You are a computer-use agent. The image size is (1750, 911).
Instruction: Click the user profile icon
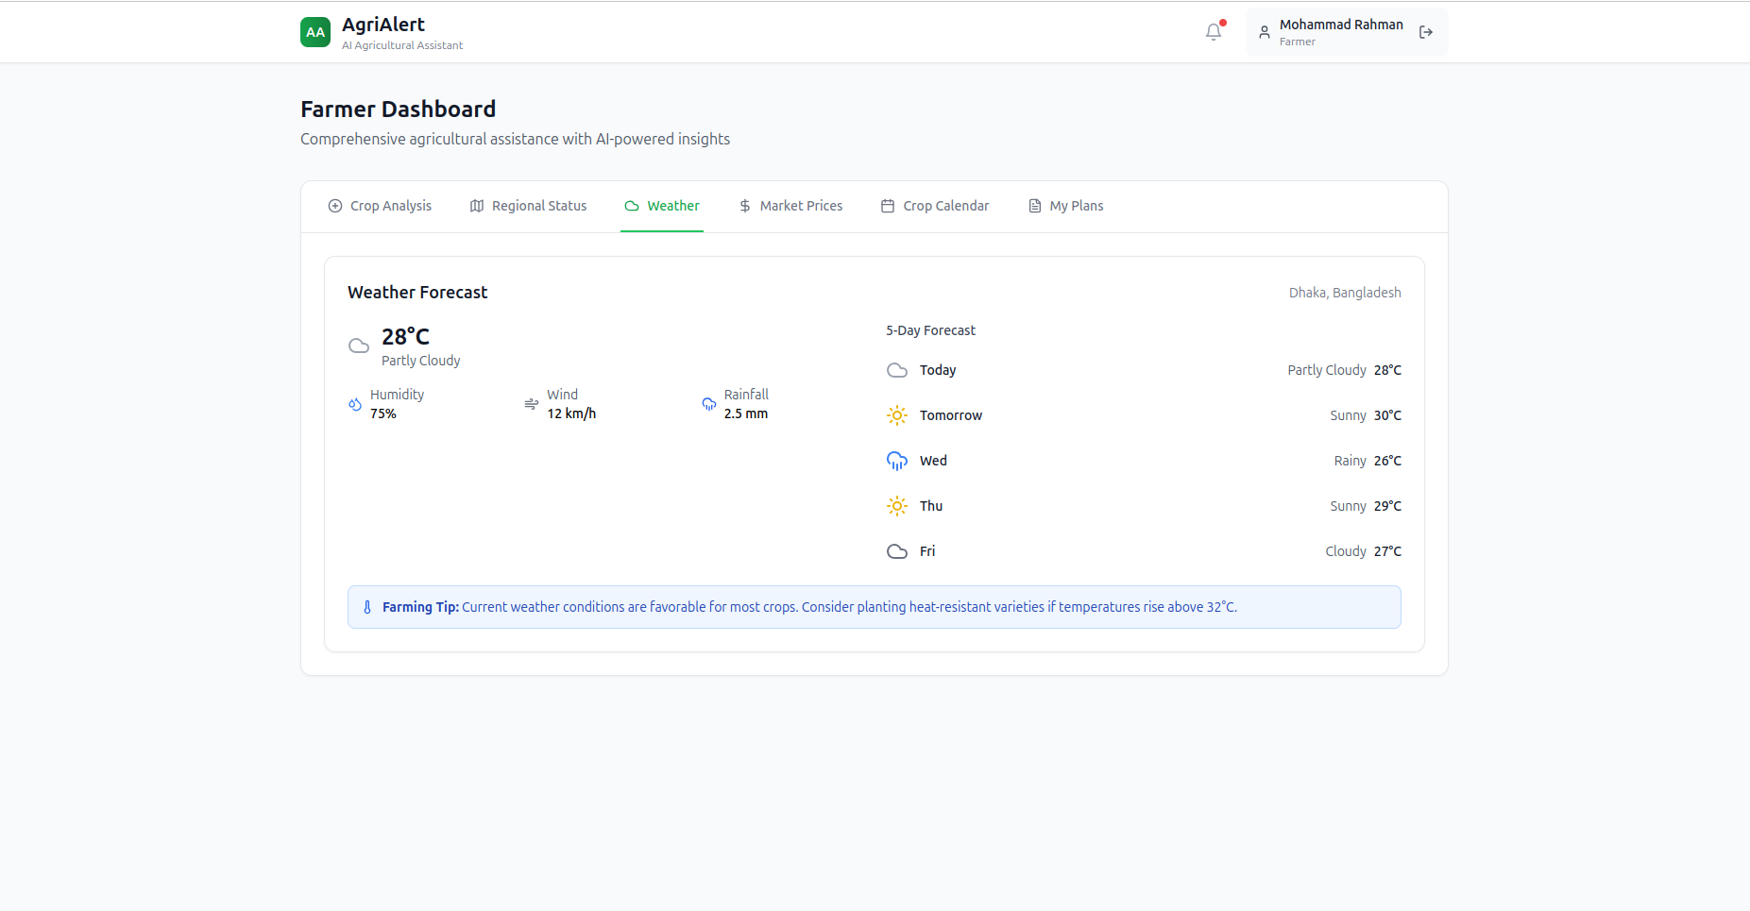1265,32
